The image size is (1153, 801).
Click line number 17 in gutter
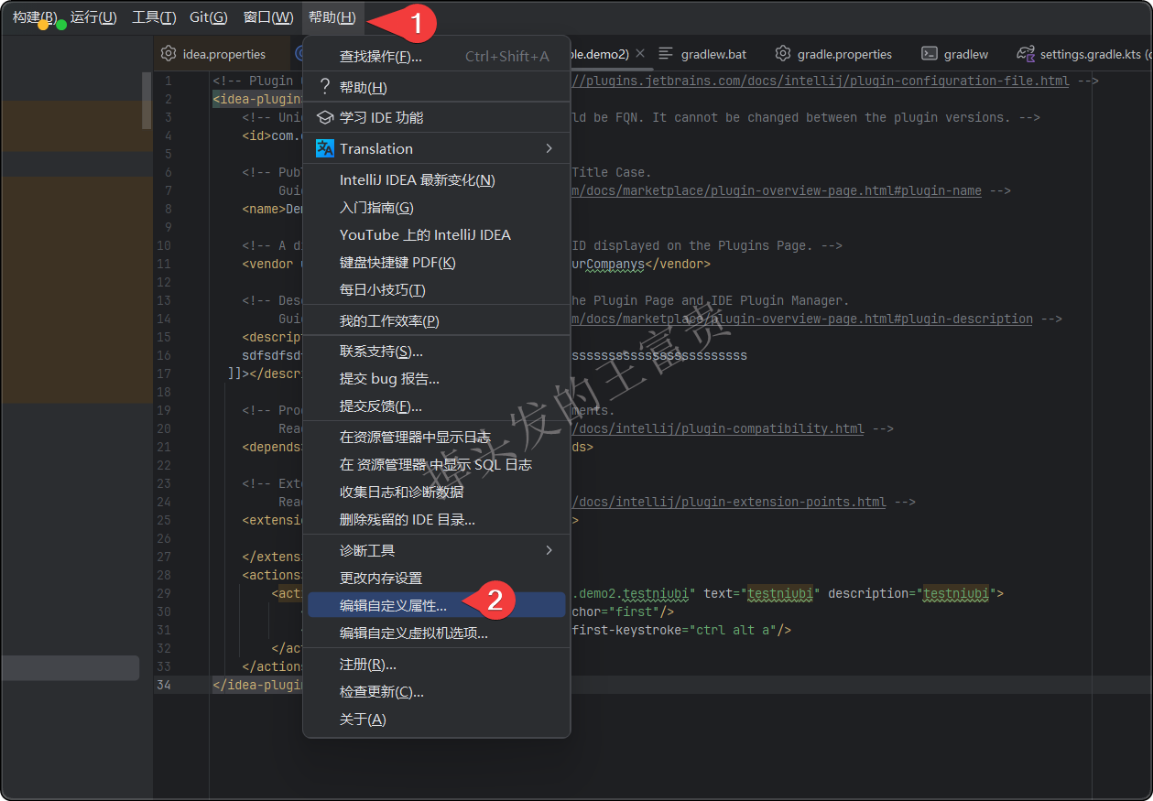pyautogui.click(x=164, y=373)
